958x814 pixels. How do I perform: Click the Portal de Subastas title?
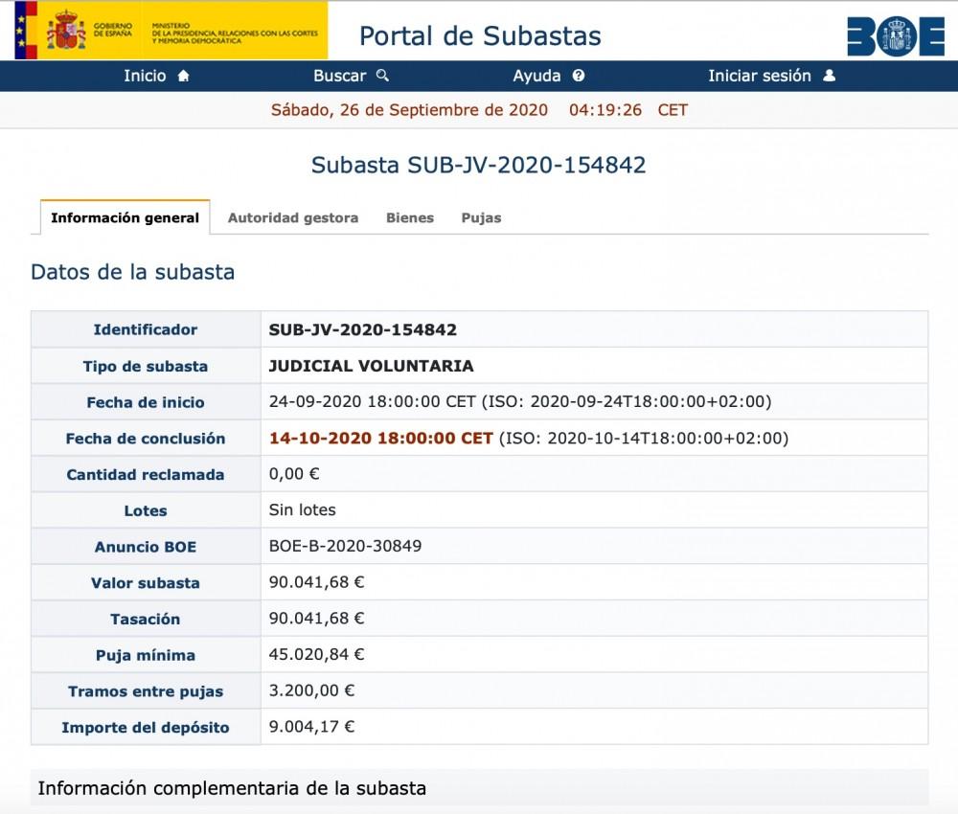pos(479,36)
